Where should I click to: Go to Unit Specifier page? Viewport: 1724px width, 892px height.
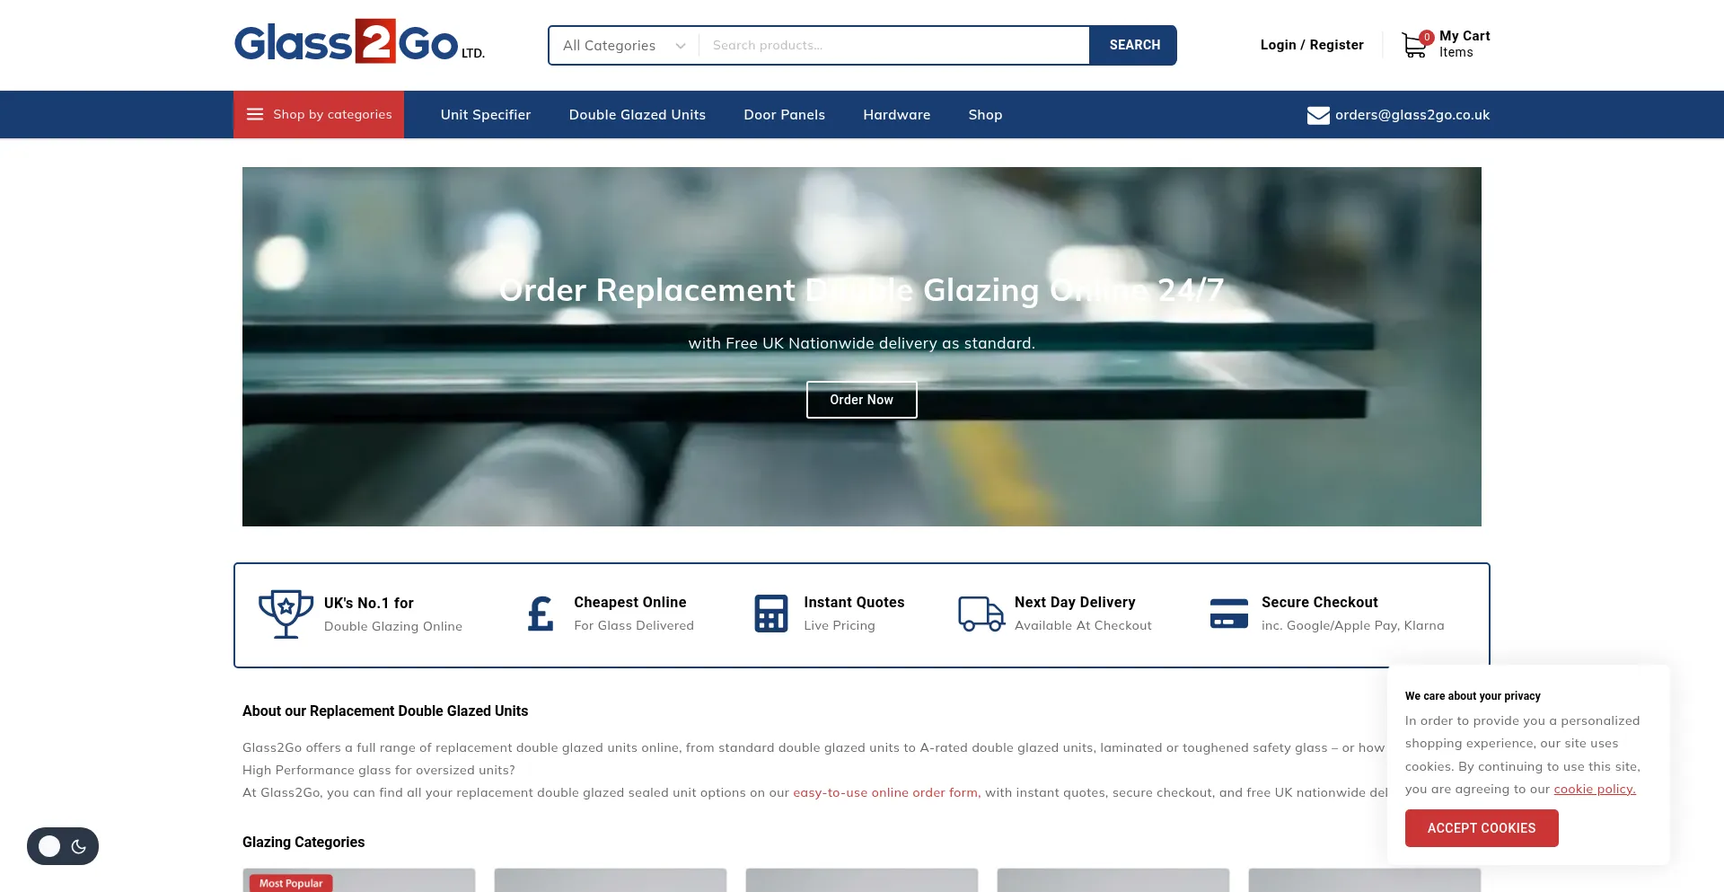point(485,115)
